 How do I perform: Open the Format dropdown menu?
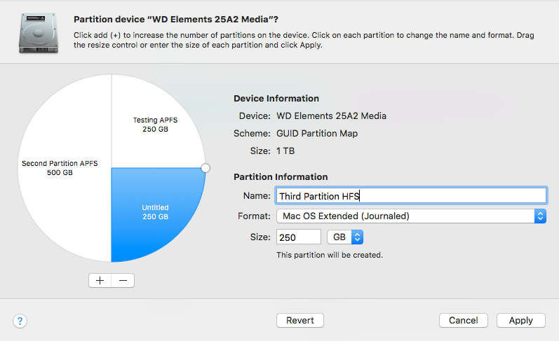pos(411,216)
